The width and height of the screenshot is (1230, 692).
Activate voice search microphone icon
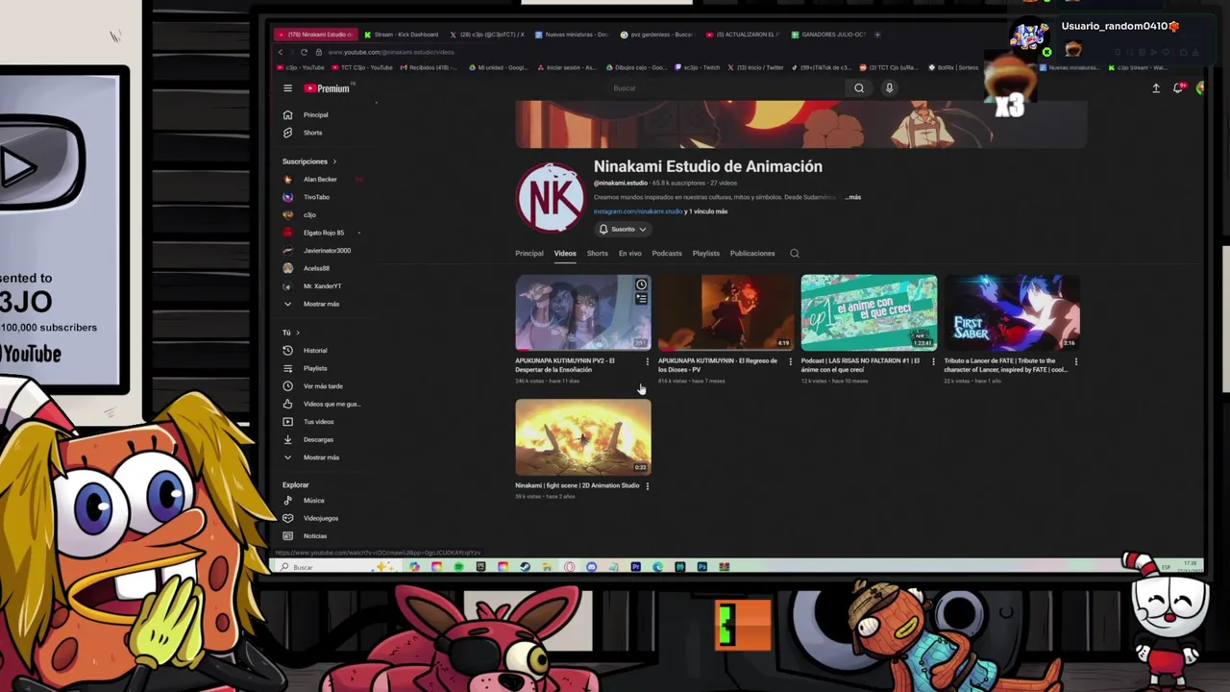tap(889, 88)
